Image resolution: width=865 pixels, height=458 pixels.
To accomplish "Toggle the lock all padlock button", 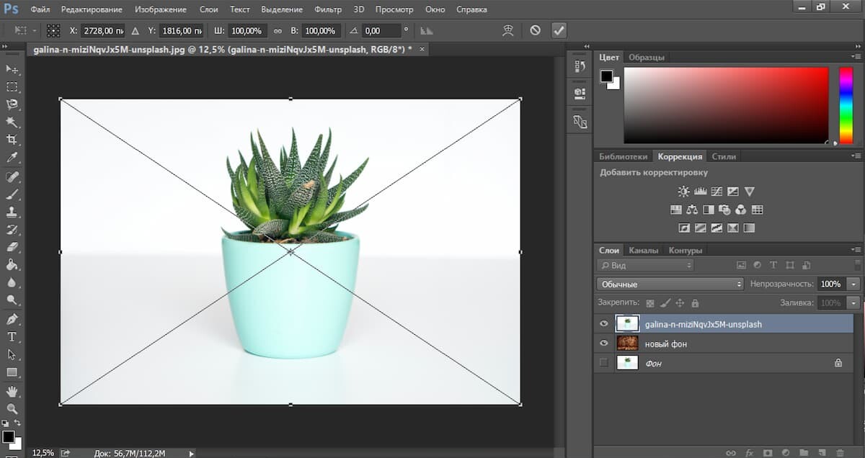I will click(x=695, y=303).
